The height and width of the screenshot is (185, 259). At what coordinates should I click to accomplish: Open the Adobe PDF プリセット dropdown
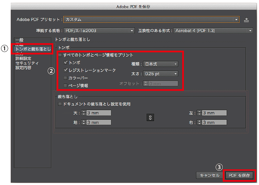(151, 20)
